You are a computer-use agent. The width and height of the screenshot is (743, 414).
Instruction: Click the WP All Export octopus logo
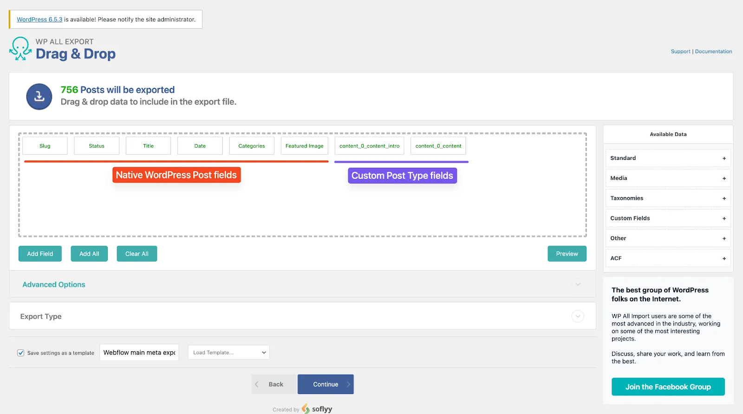pyautogui.click(x=20, y=48)
